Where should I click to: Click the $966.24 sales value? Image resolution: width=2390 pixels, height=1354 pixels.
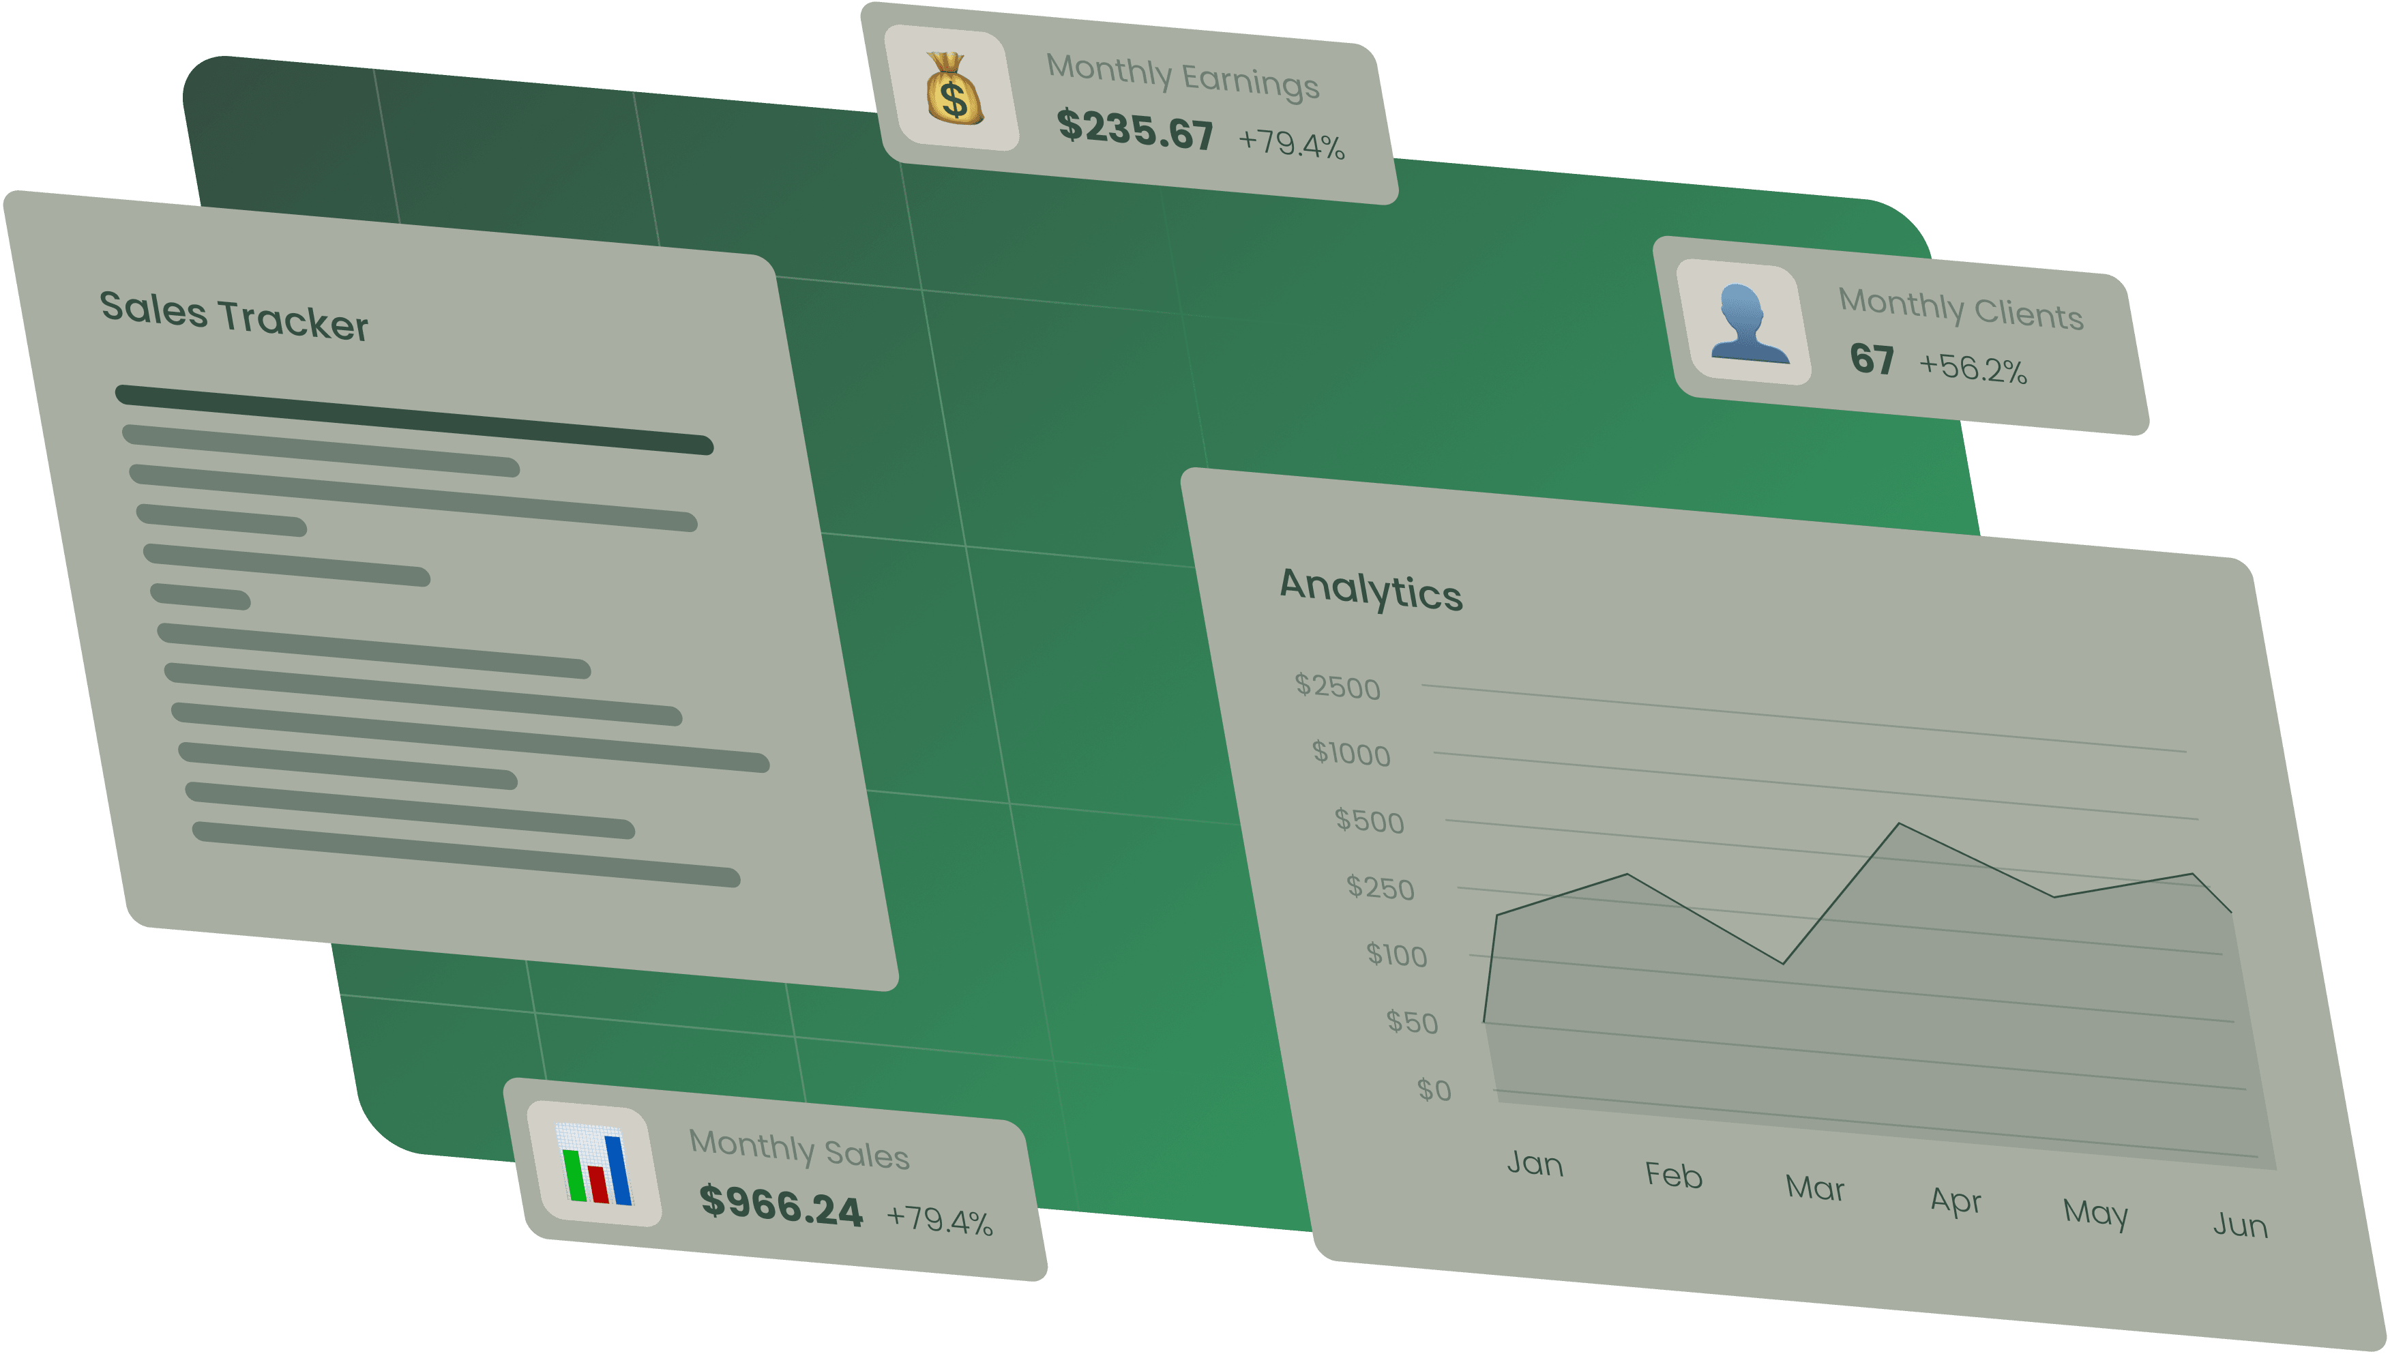[781, 1206]
